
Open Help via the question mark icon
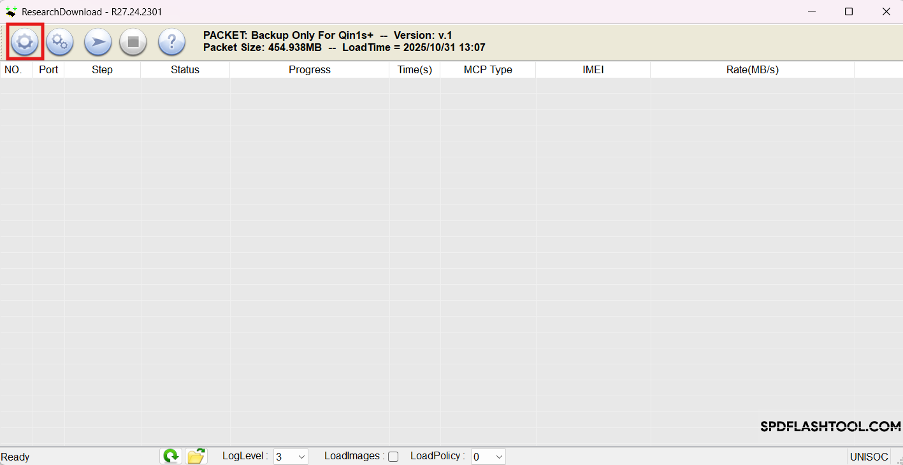pos(170,42)
